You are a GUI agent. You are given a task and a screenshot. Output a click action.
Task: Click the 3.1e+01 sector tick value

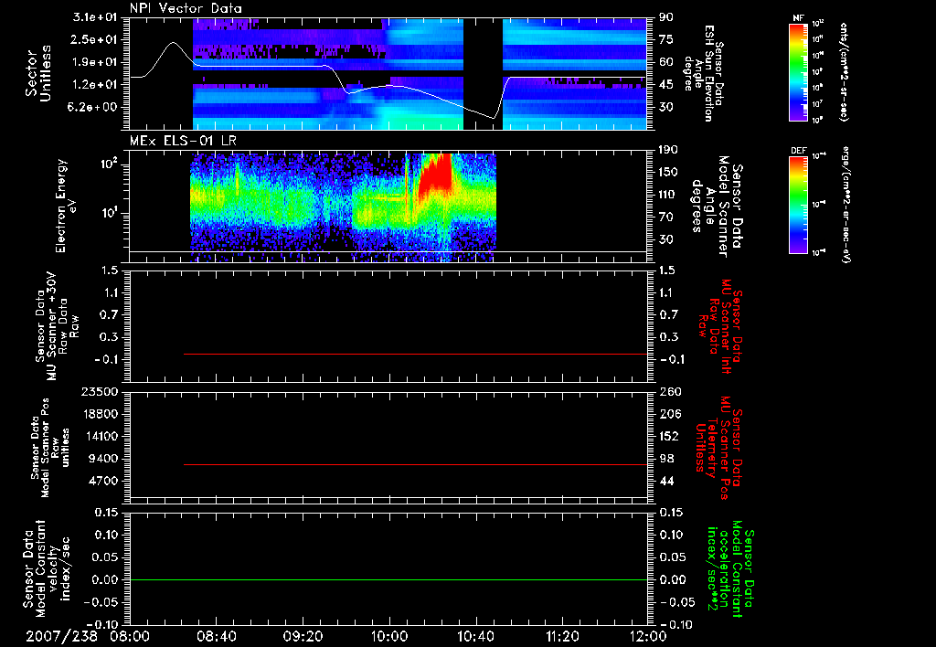tap(95, 17)
